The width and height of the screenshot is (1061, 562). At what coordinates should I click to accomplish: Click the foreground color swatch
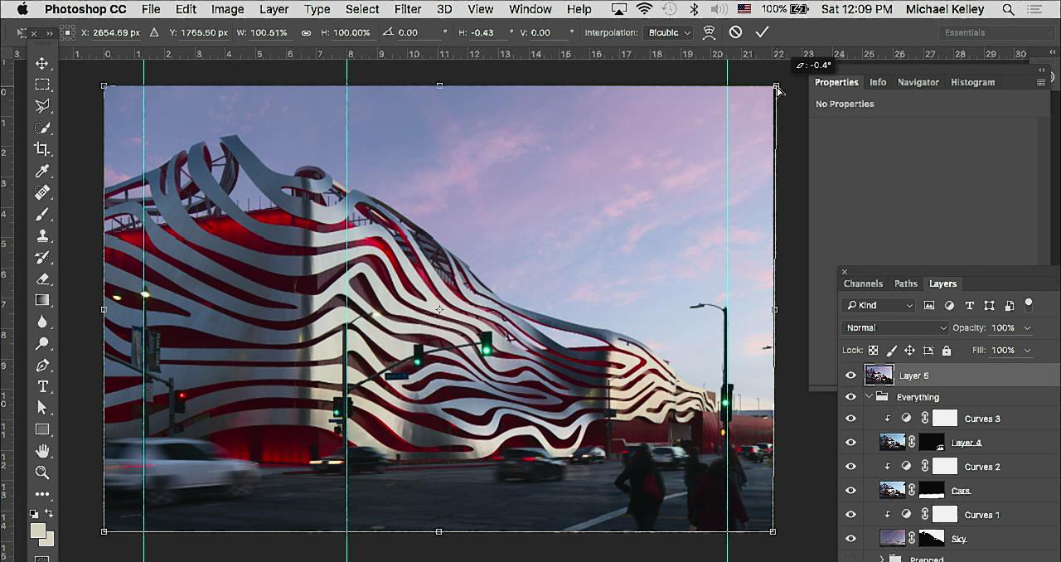(38, 531)
